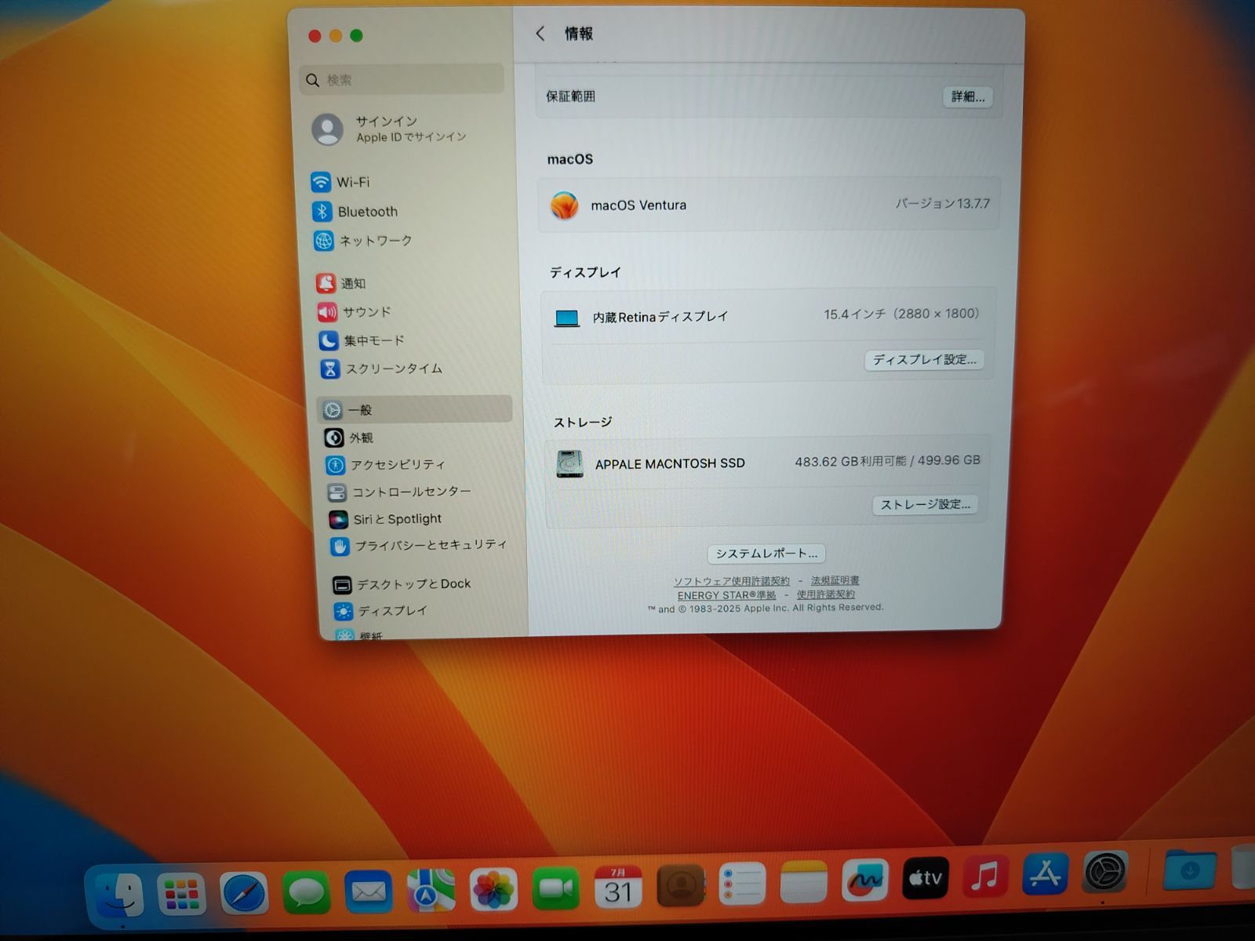Open Launchpad from the Dock
This screenshot has height=941, width=1255.
point(181,894)
